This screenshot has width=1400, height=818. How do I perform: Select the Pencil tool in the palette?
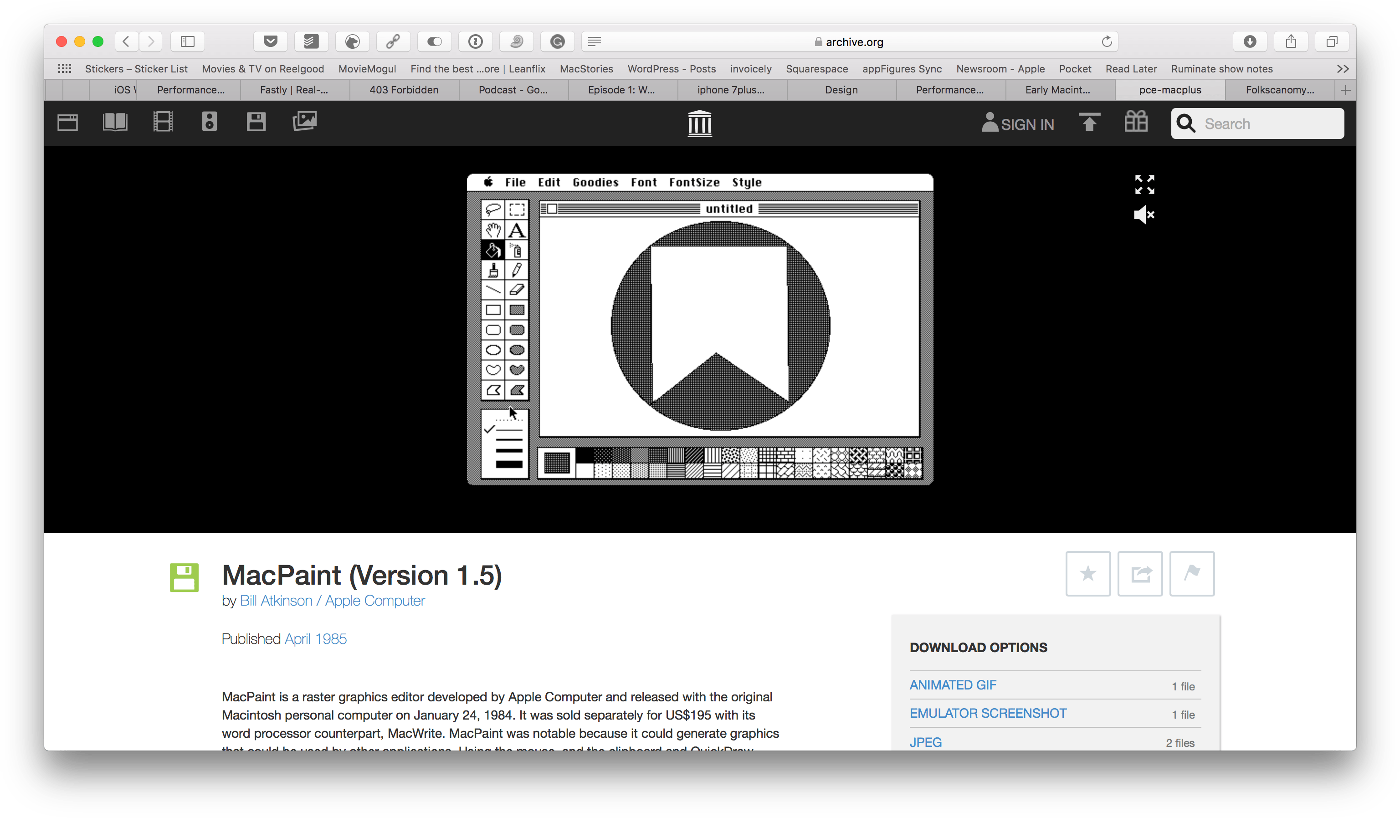(517, 270)
